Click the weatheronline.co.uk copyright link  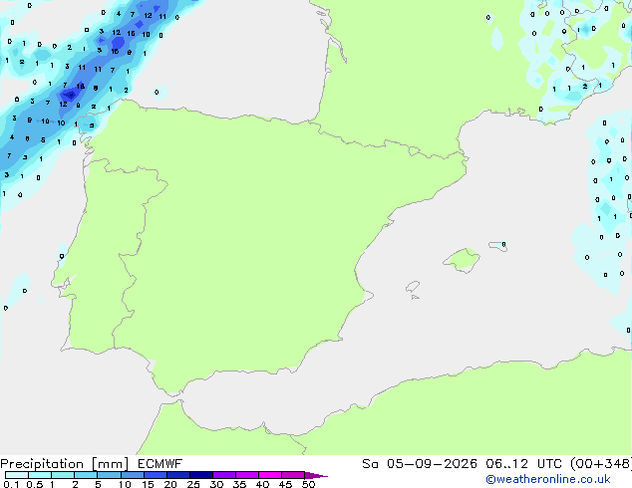point(548,479)
